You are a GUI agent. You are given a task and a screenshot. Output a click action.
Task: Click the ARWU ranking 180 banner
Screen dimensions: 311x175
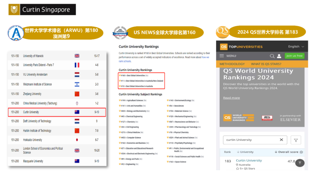pos(62,33)
